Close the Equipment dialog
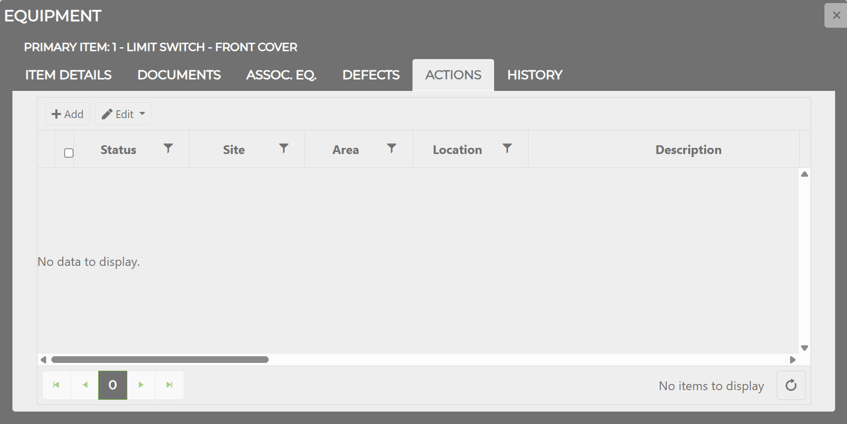Screen dimensions: 847x424 [x=836, y=15]
